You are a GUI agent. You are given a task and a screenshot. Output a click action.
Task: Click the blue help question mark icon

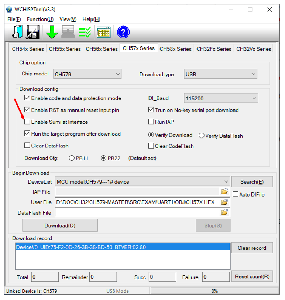click(123, 32)
